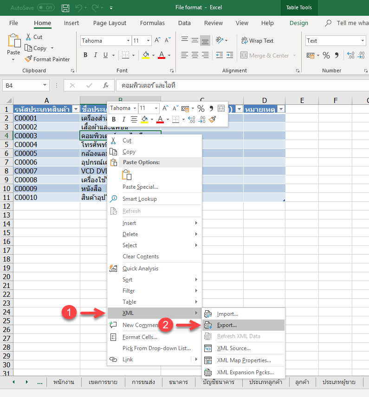Apply yellow fill color in mini toolbar

[x=144, y=119]
